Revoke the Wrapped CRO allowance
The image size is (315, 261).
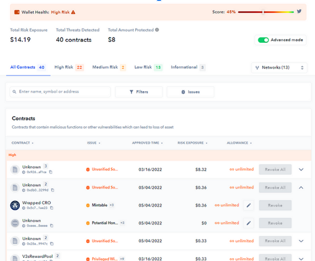point(275,205)
